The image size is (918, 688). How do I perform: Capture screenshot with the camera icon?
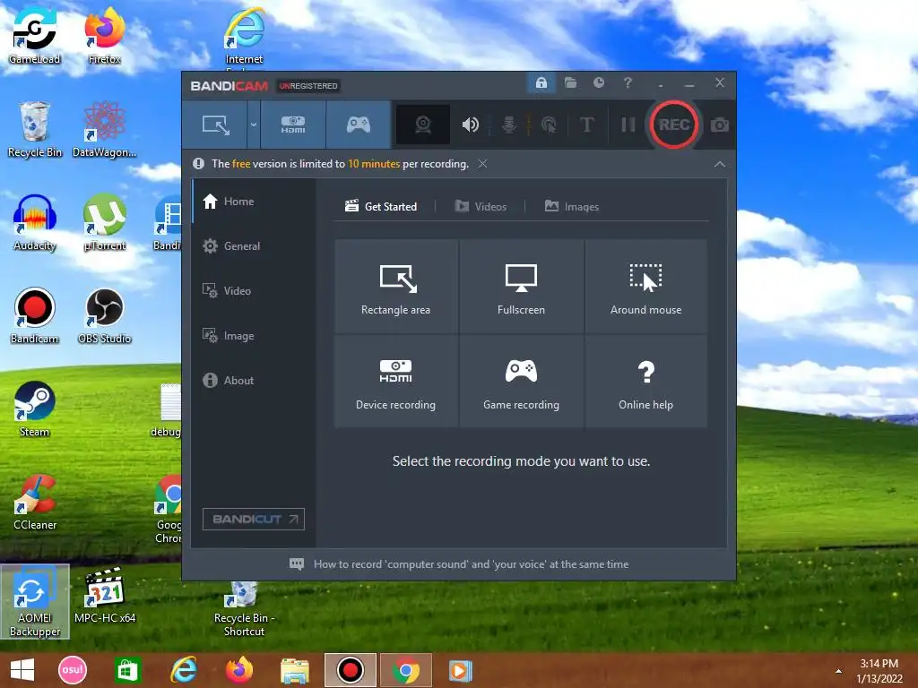(x=720, y=125)
